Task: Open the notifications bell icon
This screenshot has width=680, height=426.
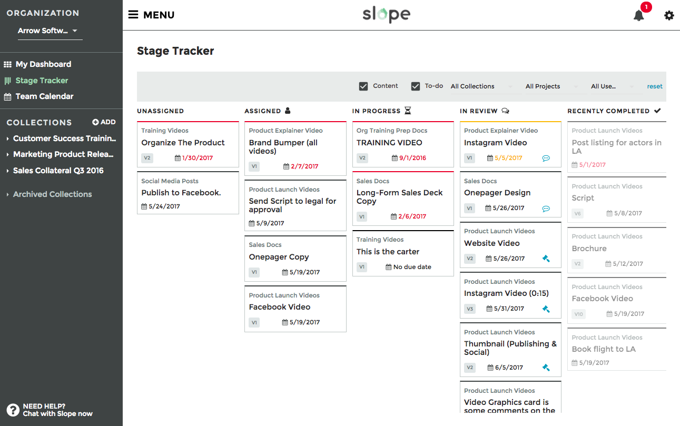Action: click(x=638, y=15)
